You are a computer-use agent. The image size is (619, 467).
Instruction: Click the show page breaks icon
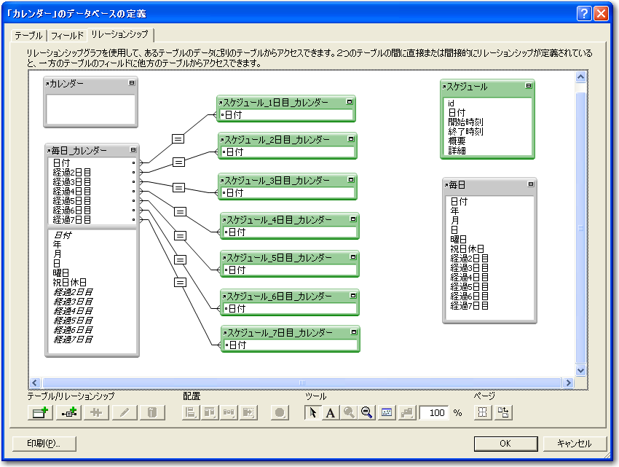tap(482, 412)
